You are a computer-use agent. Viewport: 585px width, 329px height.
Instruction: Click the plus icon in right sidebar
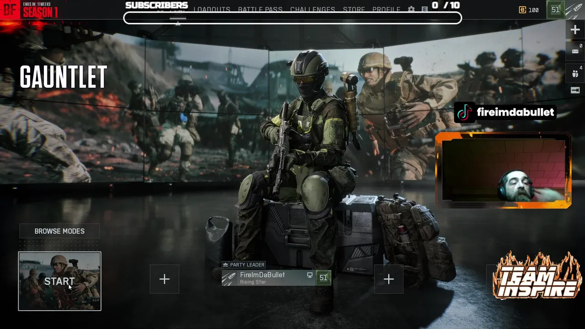click(x=575, y=30)
